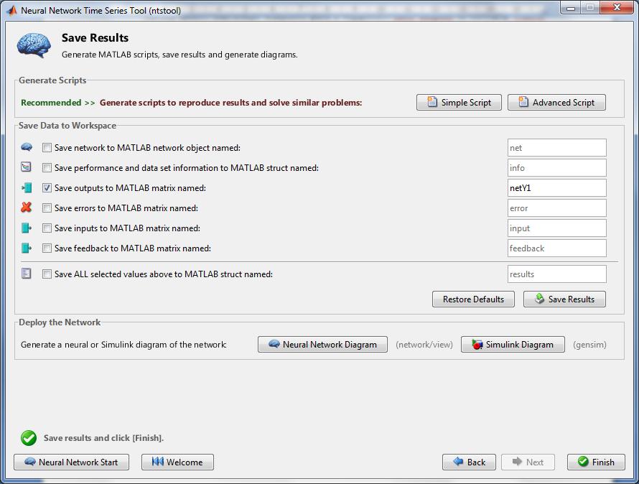Click the feedback matrix name field
The image size is (639, 484).
click(556, 248)
